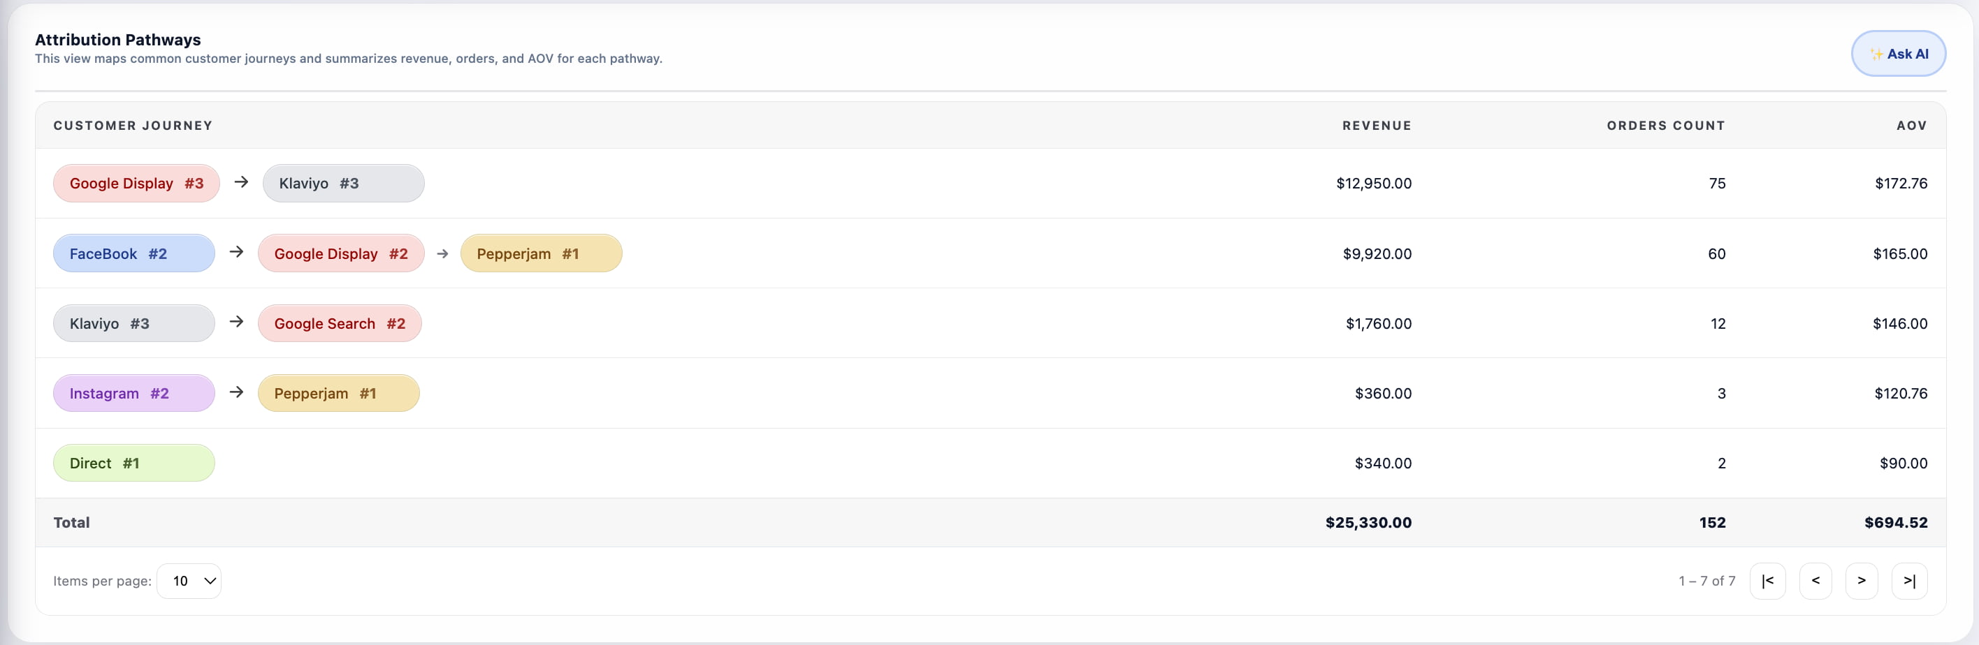Sort by the Revenue column header
The height and width of the screenshot is (645, 1979).
(1377, 126)
